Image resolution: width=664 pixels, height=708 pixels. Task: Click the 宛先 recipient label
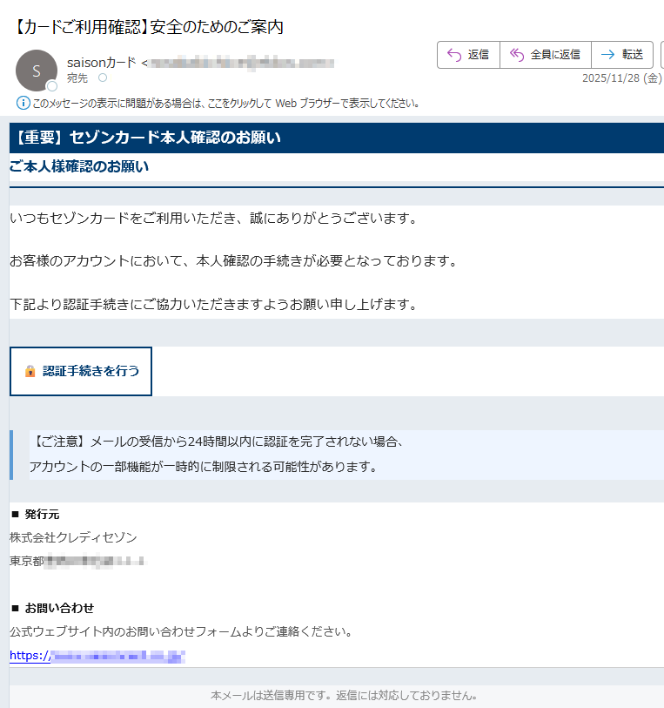(x=77, y=78)
